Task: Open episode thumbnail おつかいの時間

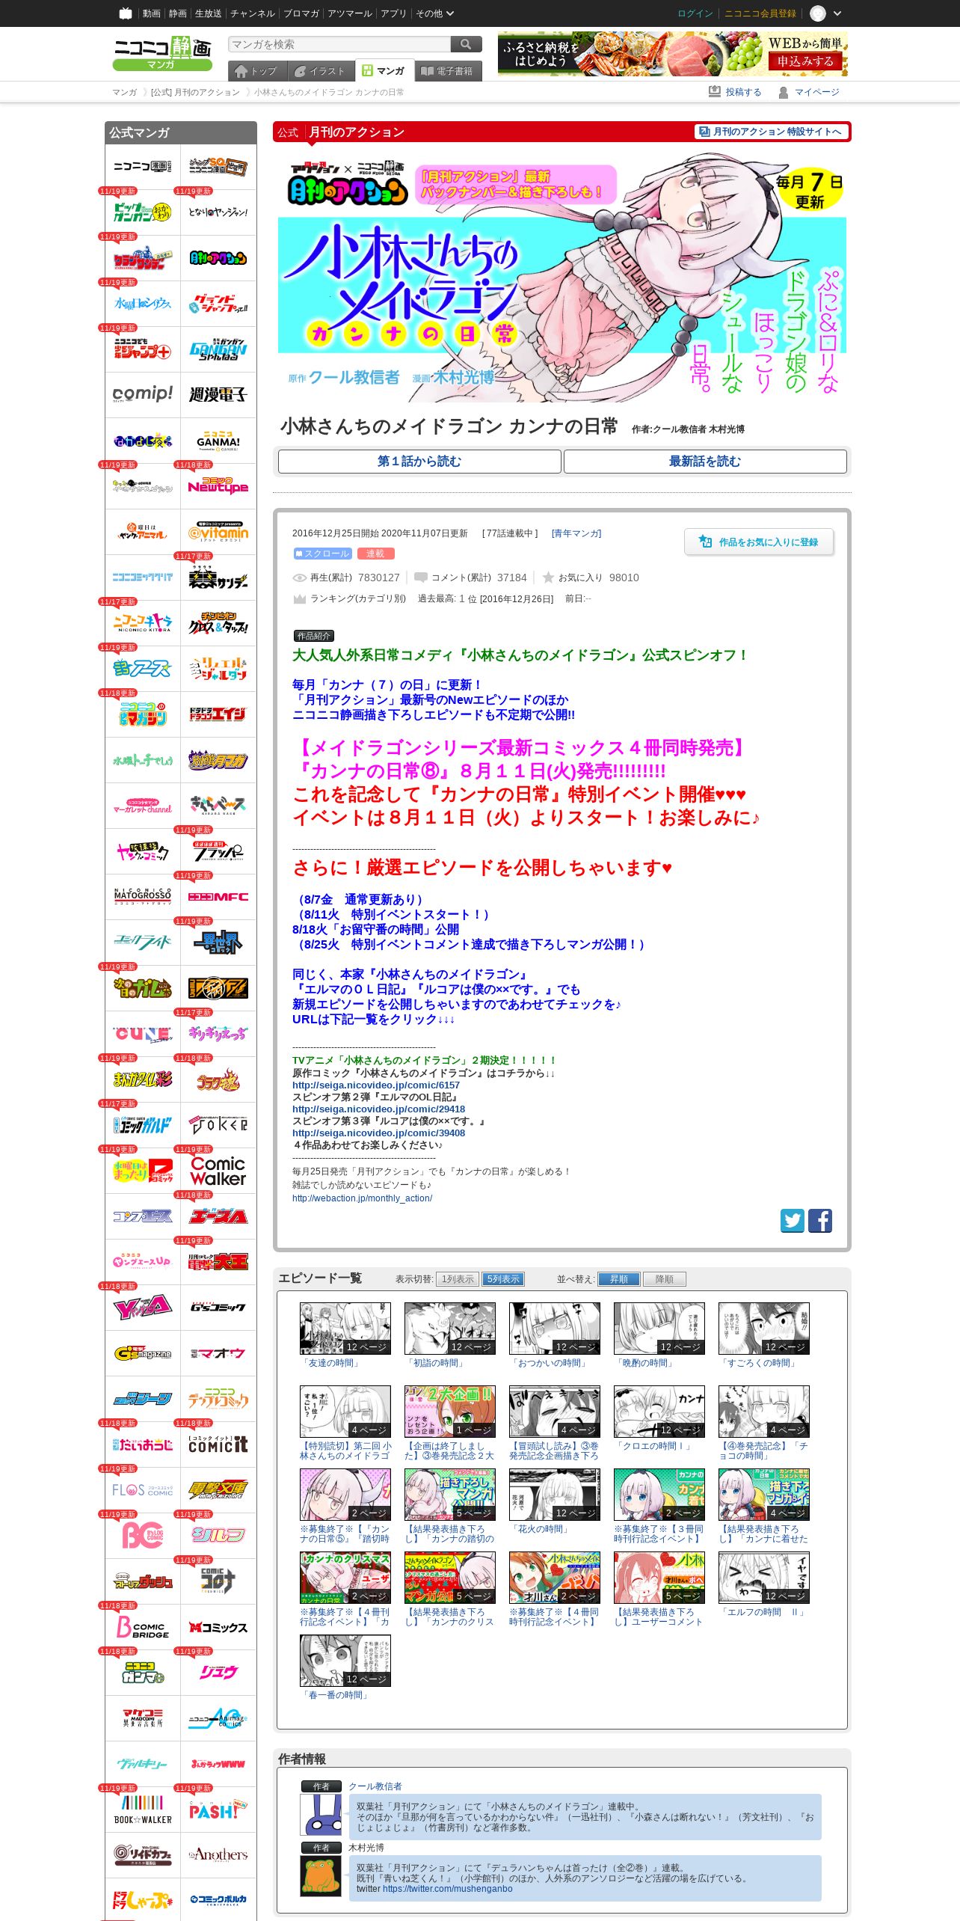Action: (554, 1329)
